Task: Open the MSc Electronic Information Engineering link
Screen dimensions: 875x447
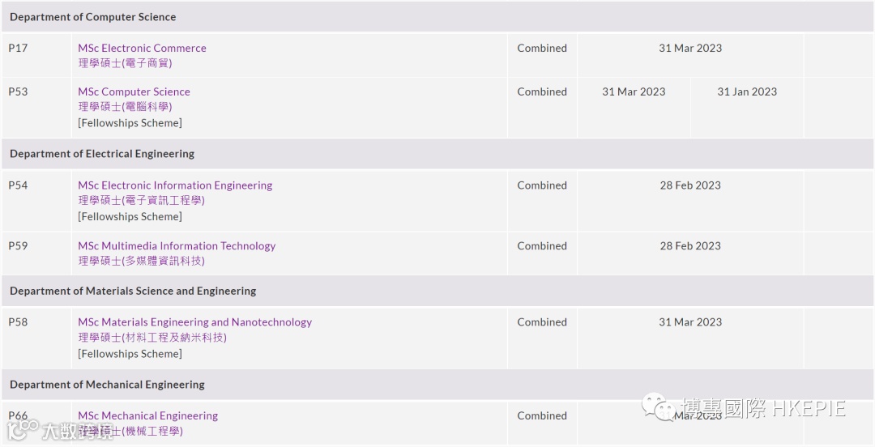Action: pyautogui.click(x=175, y=185)
